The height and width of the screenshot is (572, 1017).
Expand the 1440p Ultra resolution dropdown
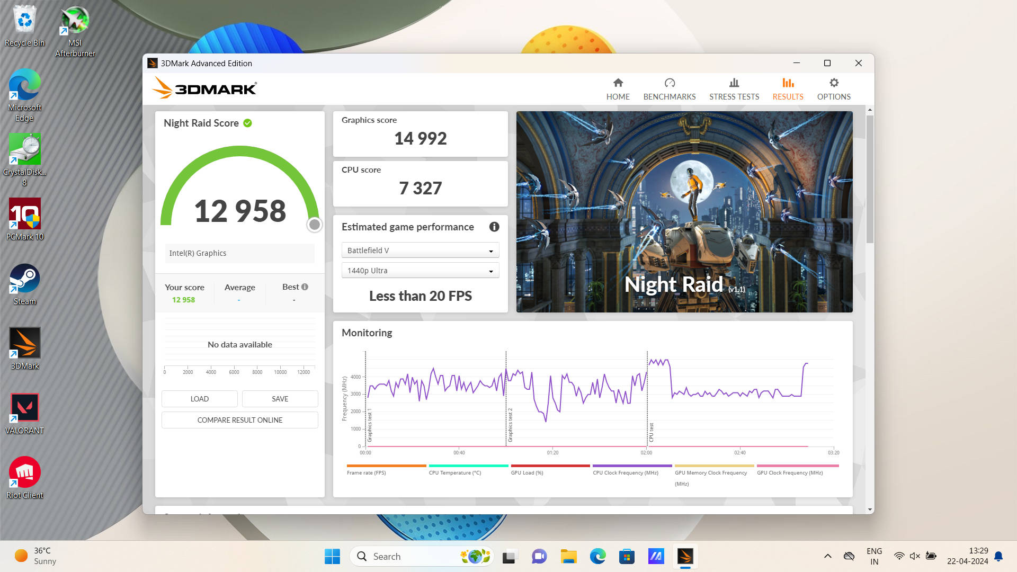click(x=420, y=271)
